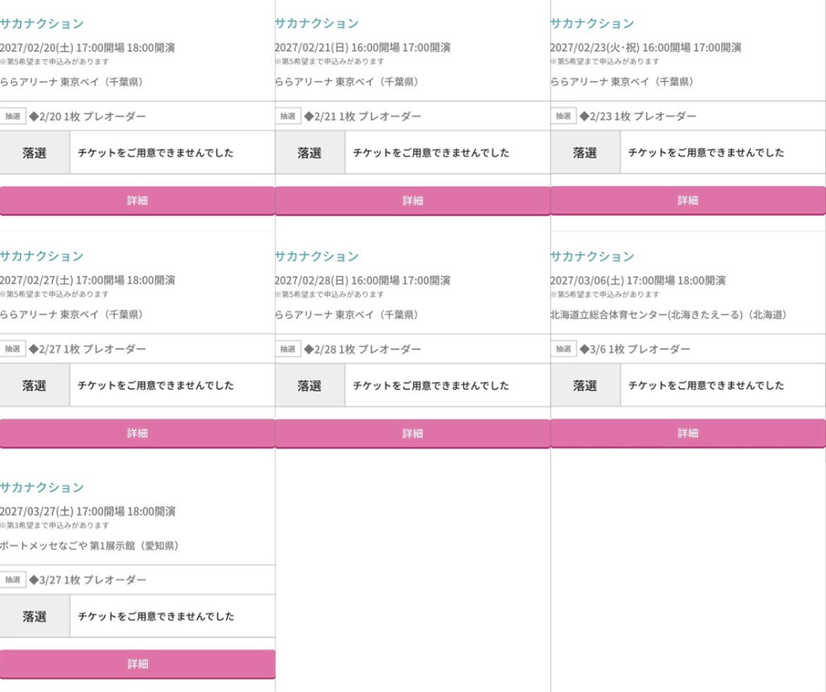Click the 抽選 badge beside ◆3/27 1枚
The height and width of the screenshot is (692, 826).
[13, 580]
